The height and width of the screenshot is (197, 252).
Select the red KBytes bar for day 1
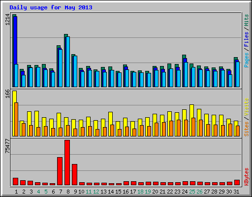tap(15, 181)
